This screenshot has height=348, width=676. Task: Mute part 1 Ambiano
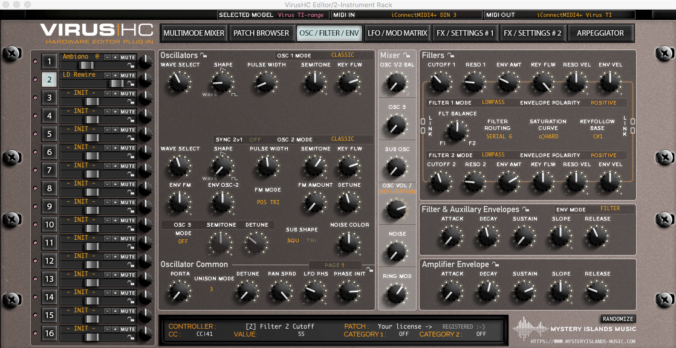(128, 57)
